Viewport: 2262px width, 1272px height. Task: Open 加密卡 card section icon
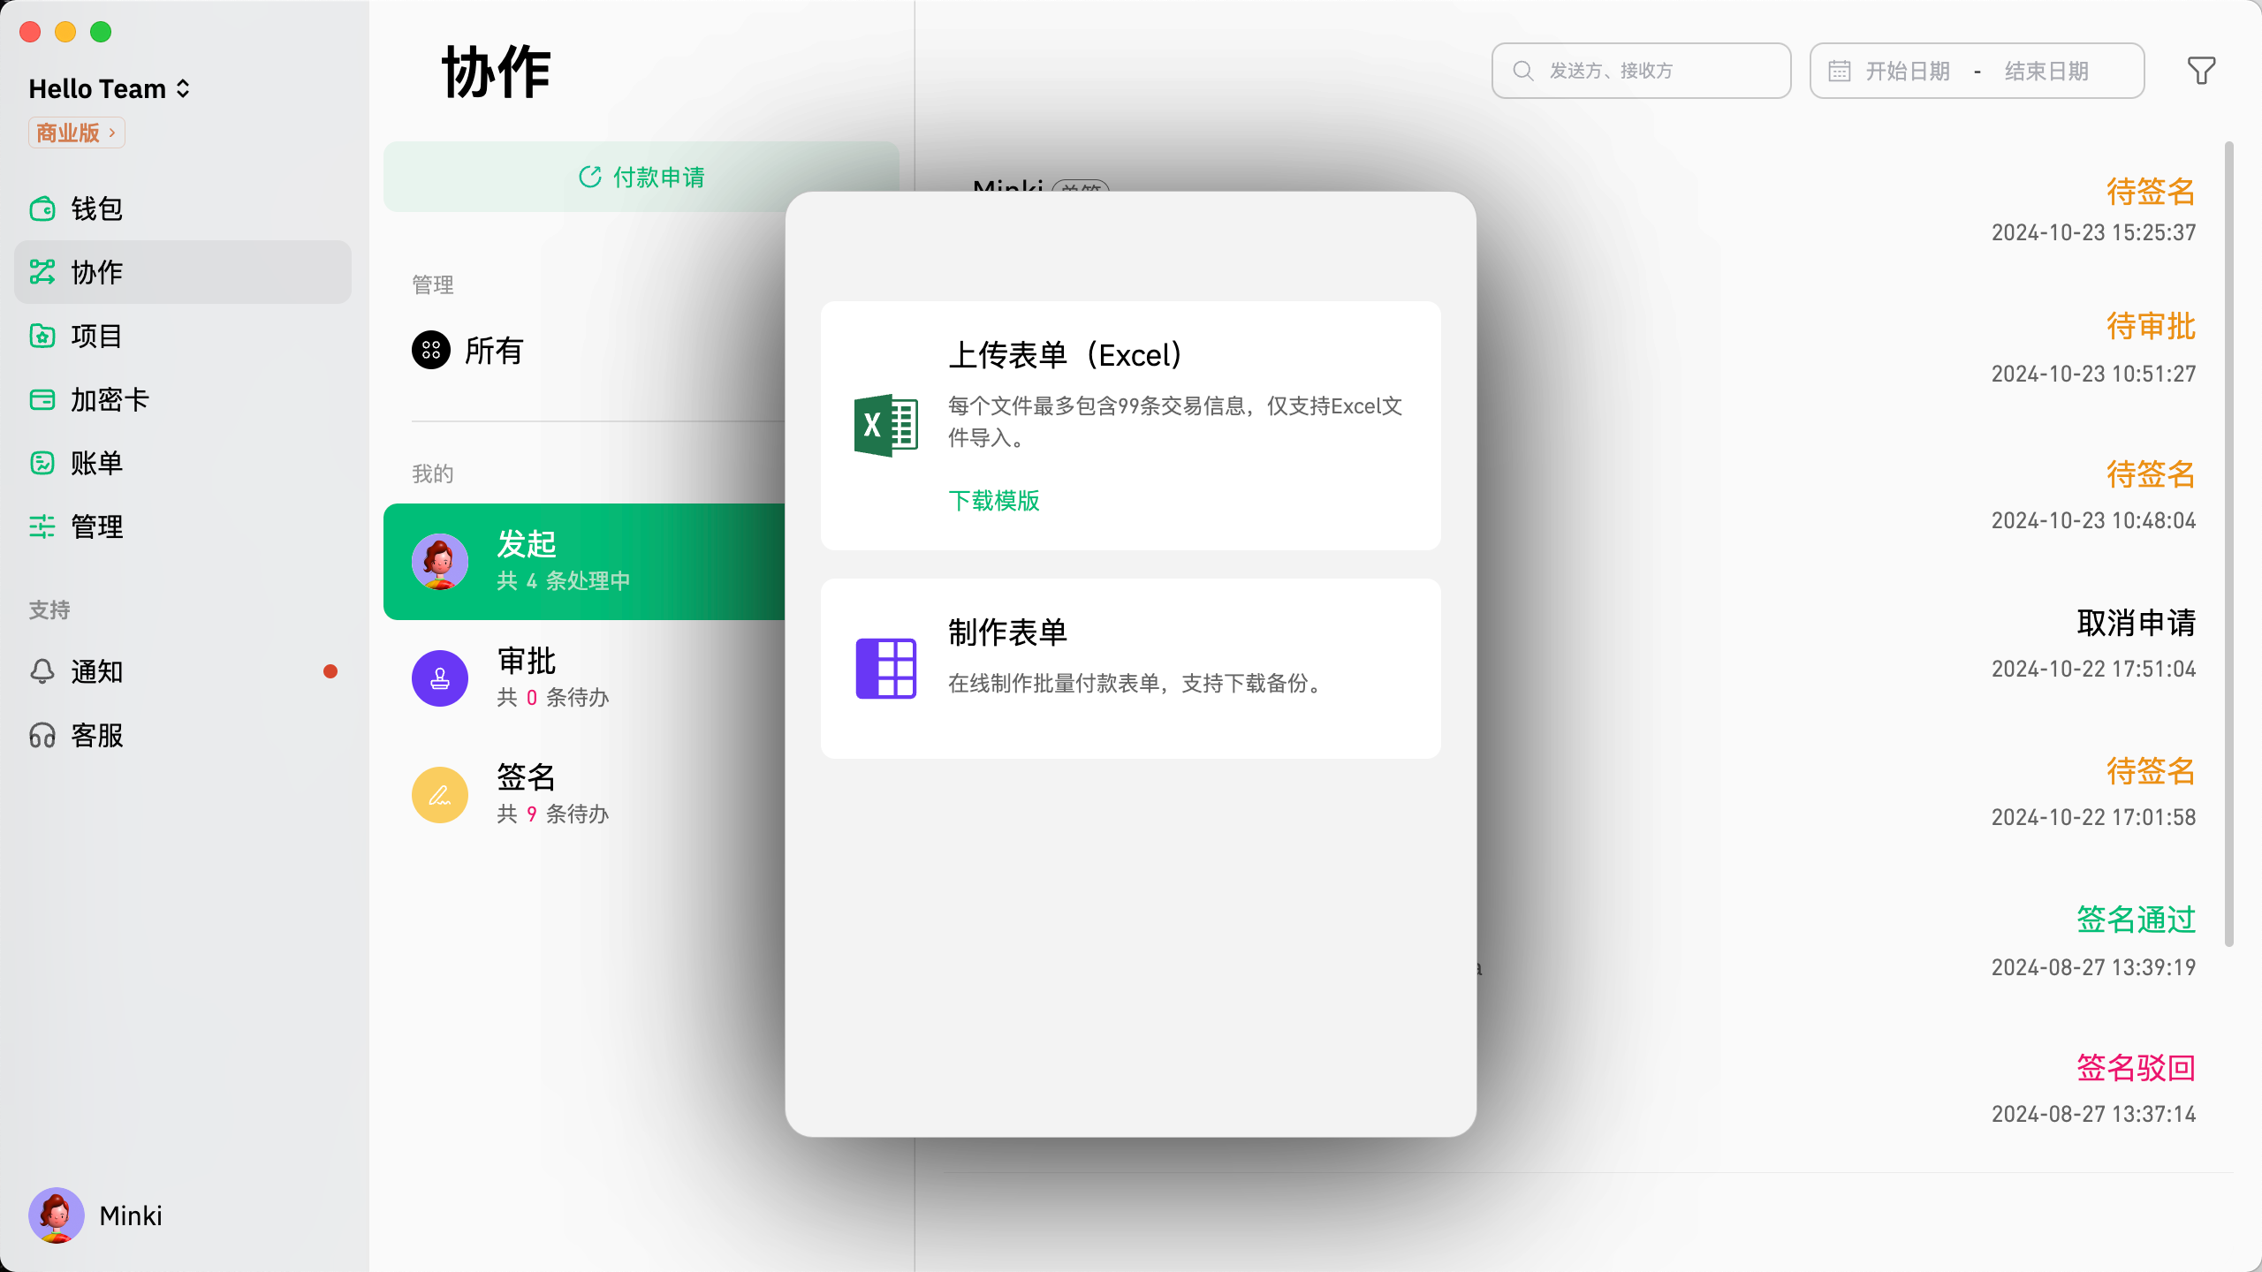click(x=42, y=400)
